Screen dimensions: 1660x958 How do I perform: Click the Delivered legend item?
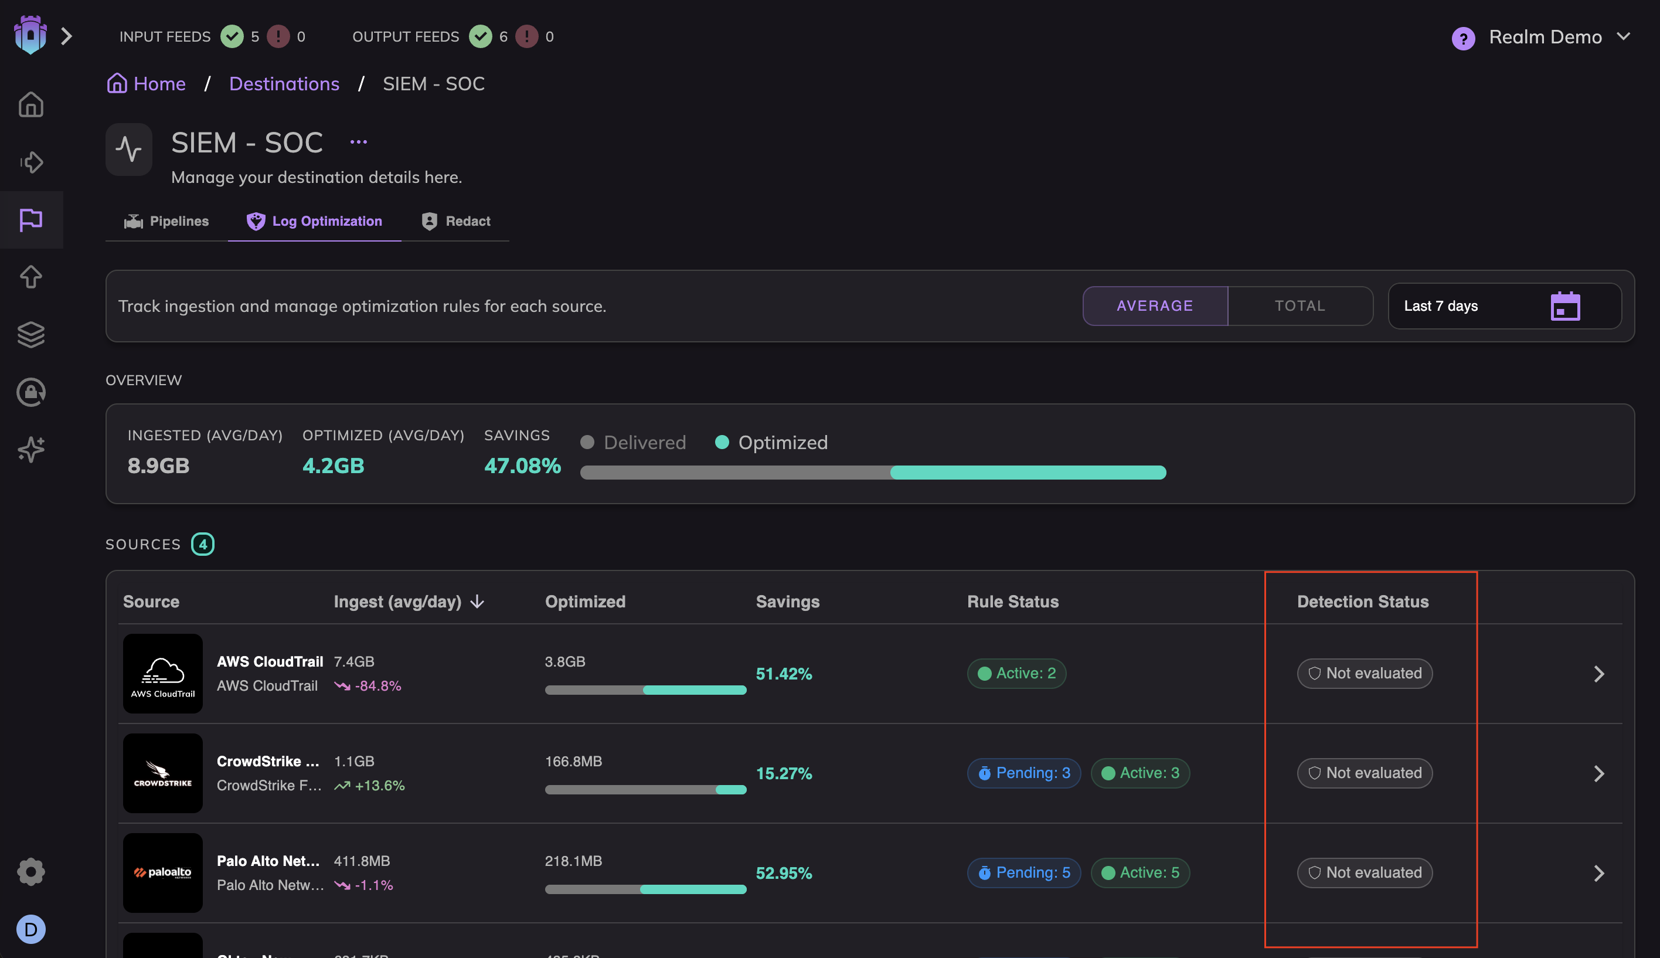pos(634,442)
